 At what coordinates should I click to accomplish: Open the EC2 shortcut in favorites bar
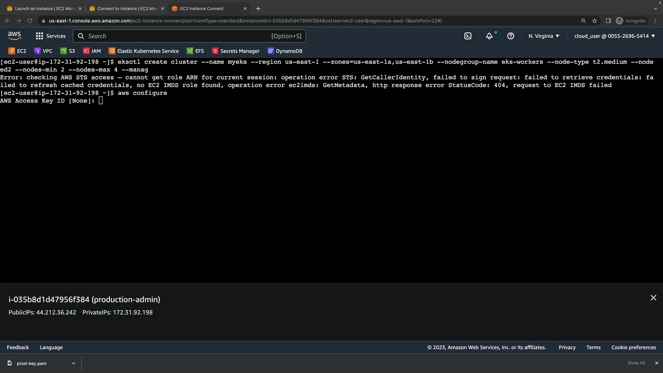[17, 51]
